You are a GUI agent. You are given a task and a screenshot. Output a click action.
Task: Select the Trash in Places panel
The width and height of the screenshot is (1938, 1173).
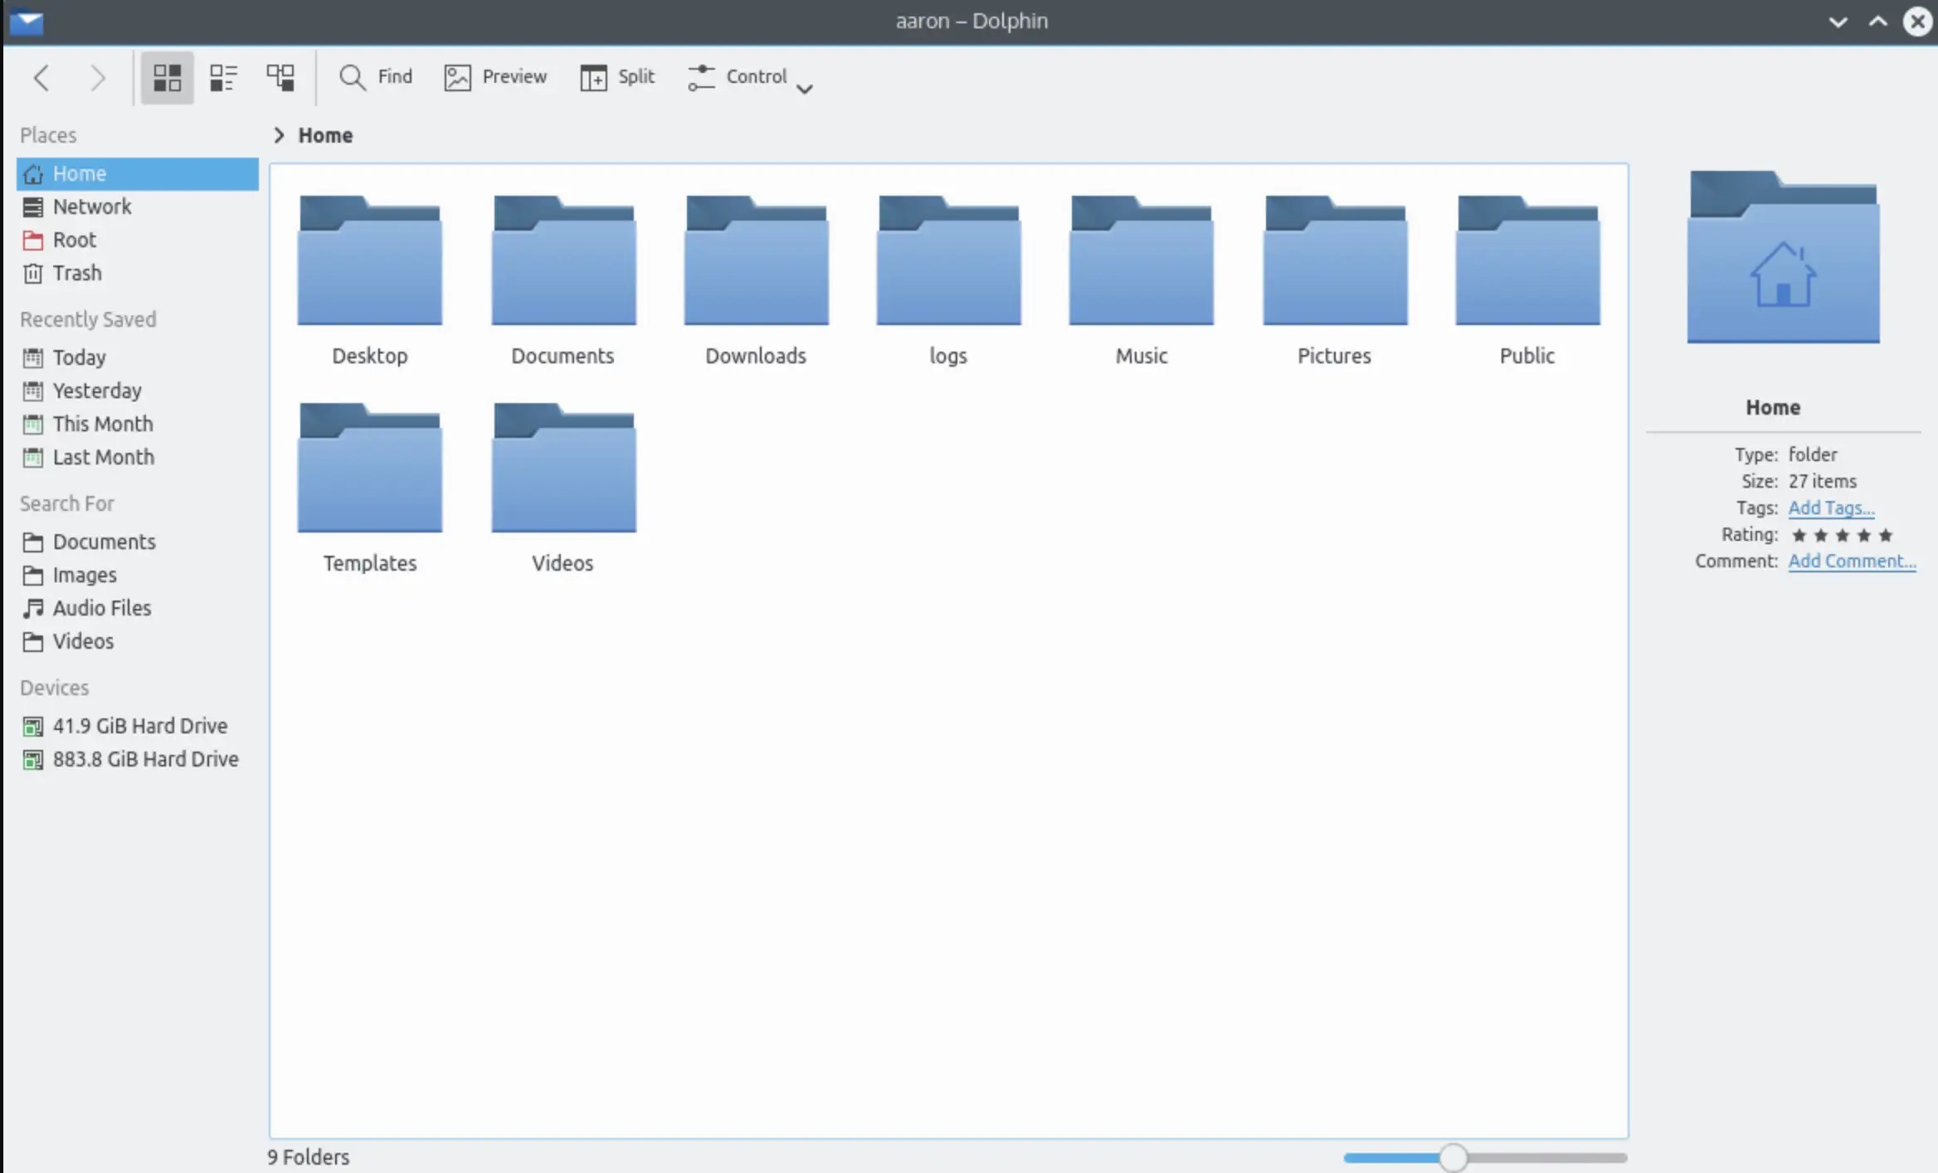[x=75, y=272]
